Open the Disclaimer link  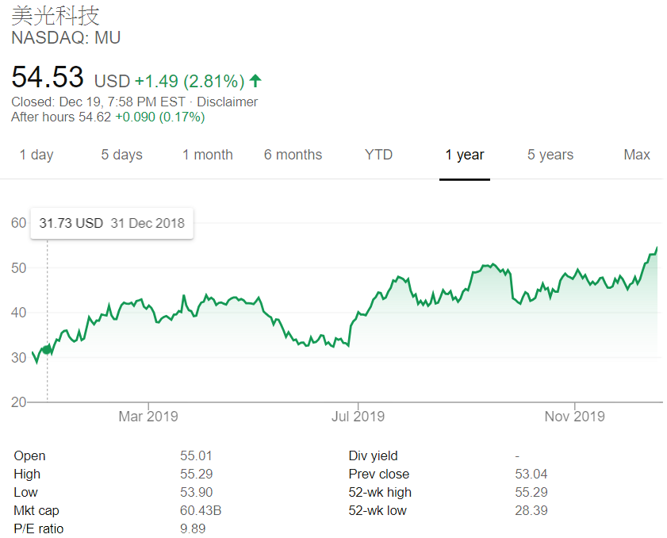[x=227, y=102]
